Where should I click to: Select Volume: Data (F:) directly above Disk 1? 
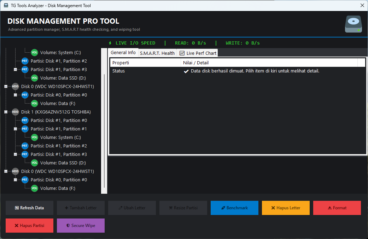[x=58, y=103]
